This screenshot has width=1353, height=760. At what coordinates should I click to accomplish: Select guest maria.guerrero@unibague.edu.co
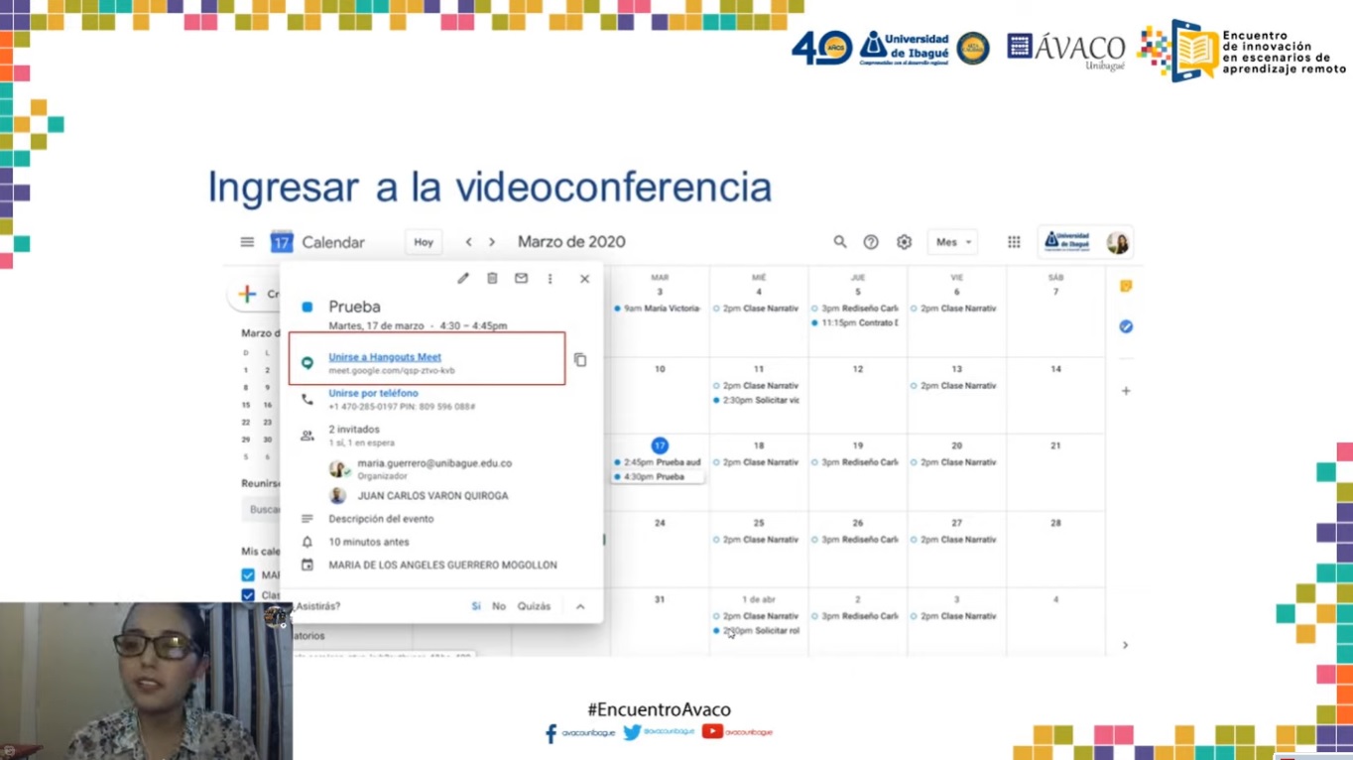click(x=434, y=463)
